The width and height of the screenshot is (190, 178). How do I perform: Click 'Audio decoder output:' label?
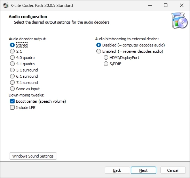pos(27,39)
